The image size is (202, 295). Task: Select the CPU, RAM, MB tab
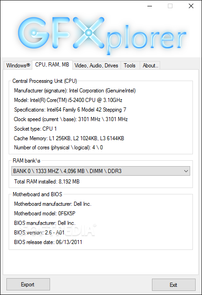52,65
